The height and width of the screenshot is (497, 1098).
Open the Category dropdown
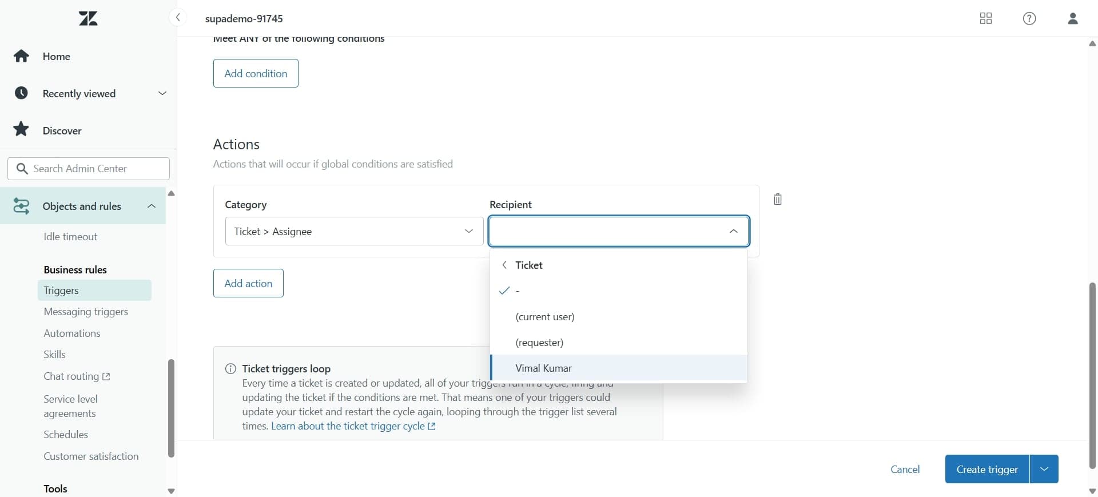(x=354, y=231)
